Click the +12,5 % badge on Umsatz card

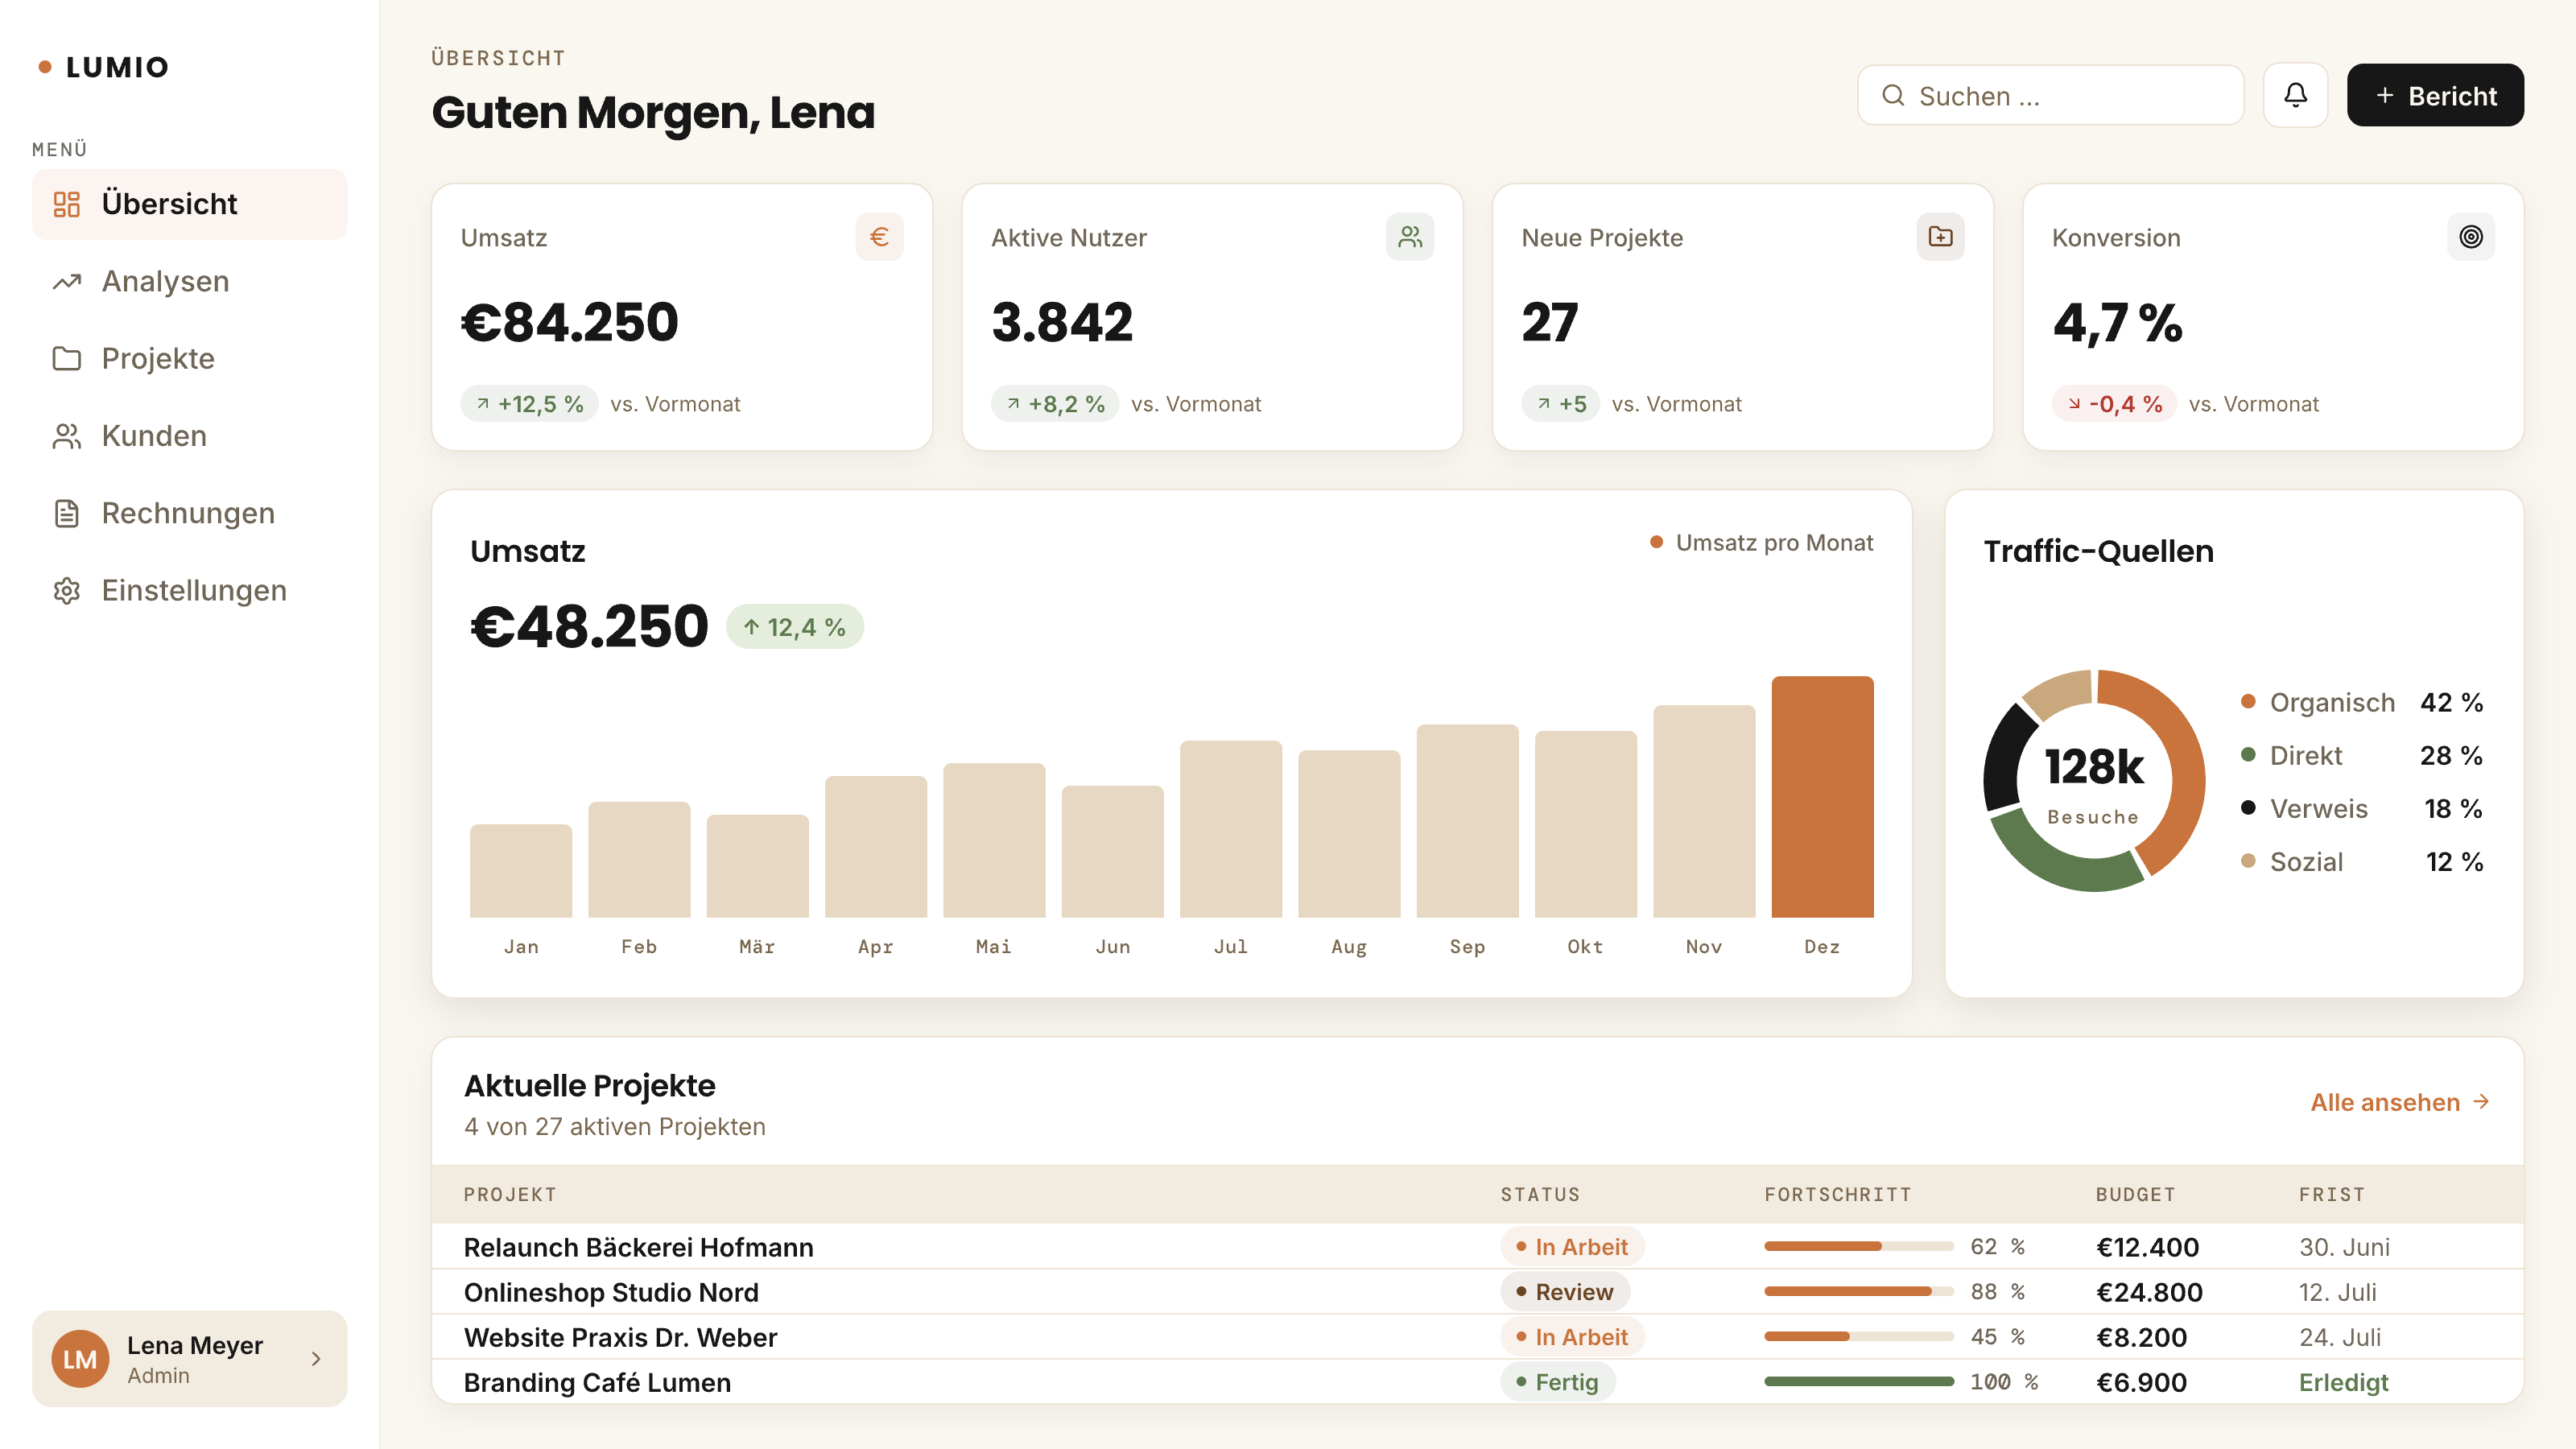(x=529, y=404)
